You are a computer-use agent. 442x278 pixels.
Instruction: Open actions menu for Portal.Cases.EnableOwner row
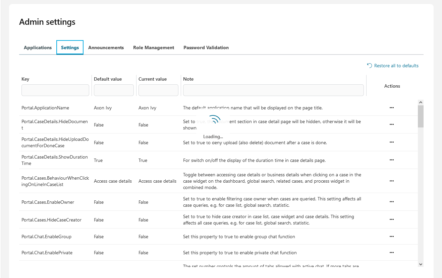[391, 202]
